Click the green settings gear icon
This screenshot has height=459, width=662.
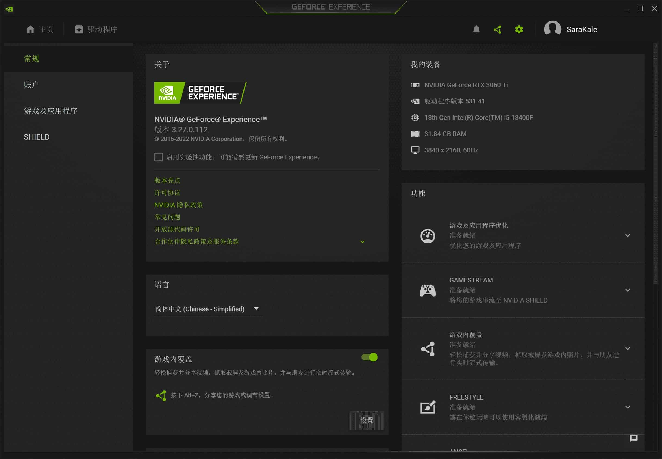pyautogui.click(x=519, y=29)
